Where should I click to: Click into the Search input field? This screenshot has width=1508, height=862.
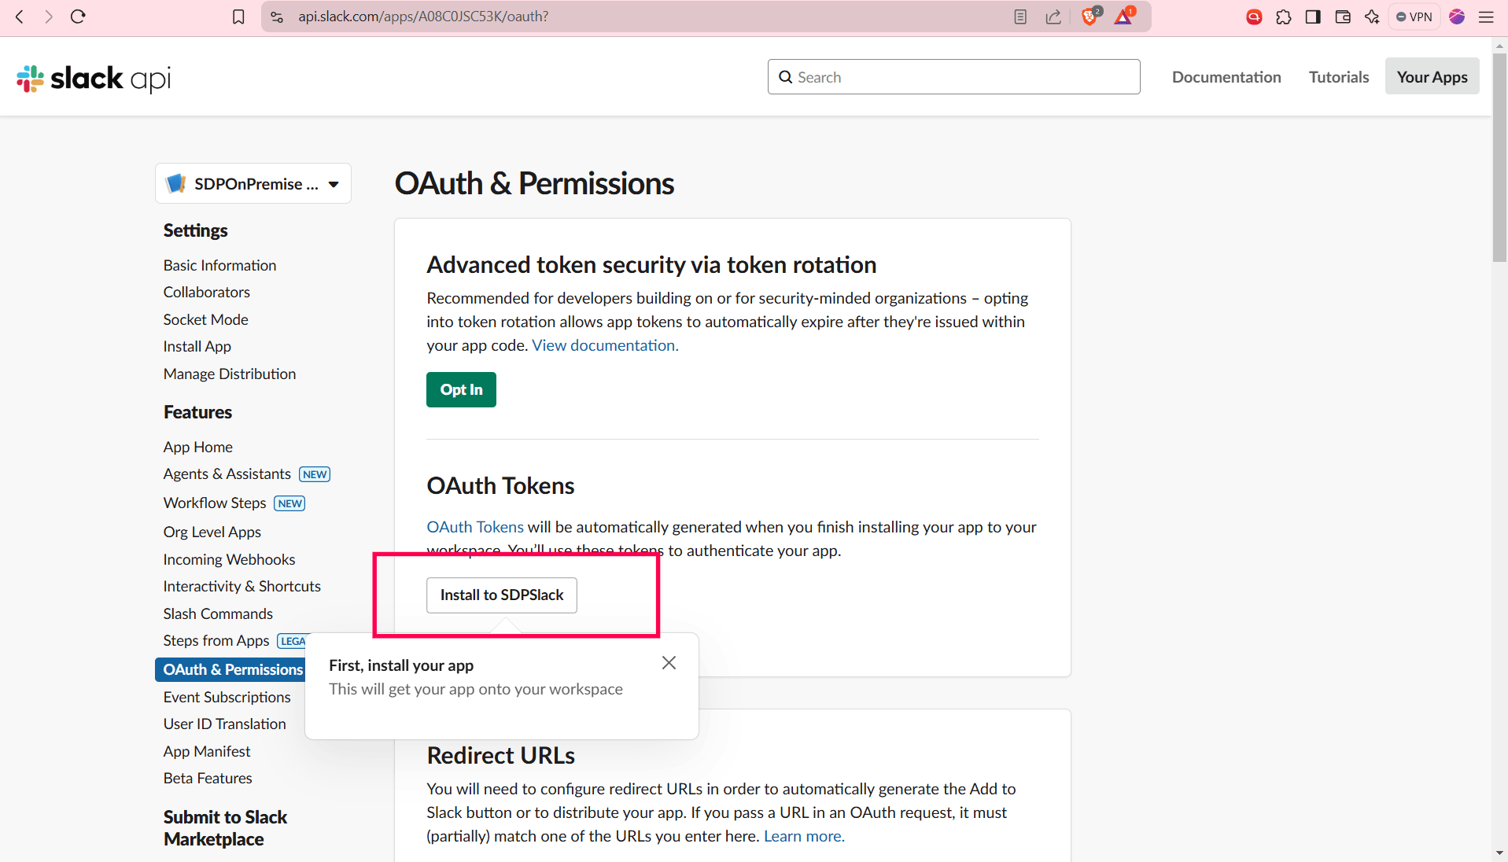pos(953,77)
